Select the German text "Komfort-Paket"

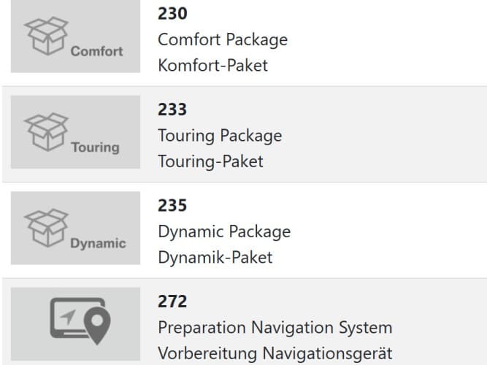pos(212,66)
